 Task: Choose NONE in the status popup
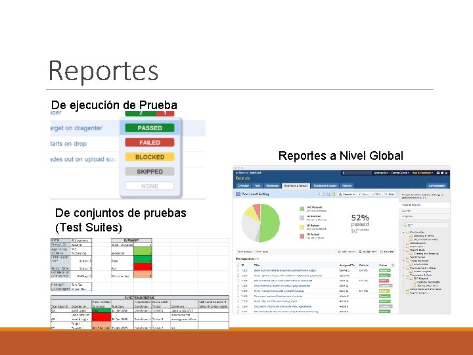pyautogui.click(x=150, y=186)
